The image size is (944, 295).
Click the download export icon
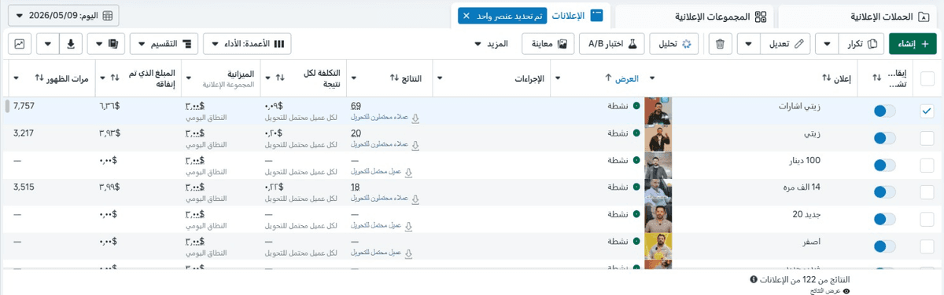pyautogui.click(x=71, y=44)
